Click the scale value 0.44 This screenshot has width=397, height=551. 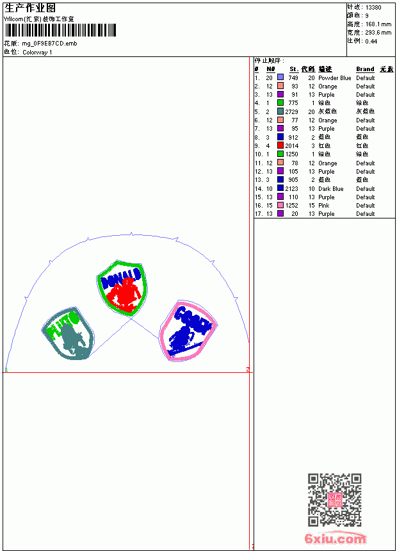pos(371,41)
